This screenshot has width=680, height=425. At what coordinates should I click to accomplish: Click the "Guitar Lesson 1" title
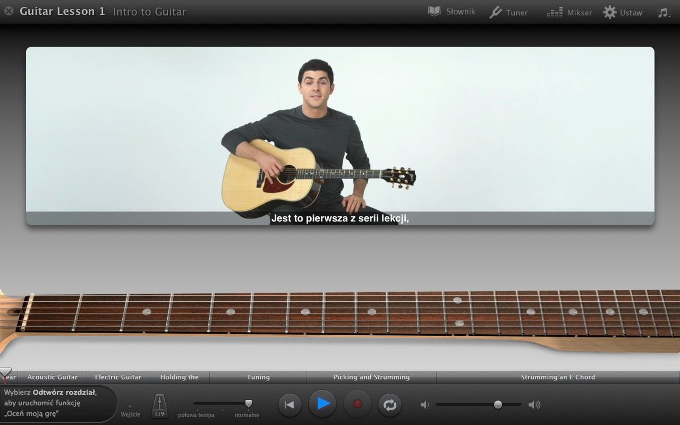(62, 11)
